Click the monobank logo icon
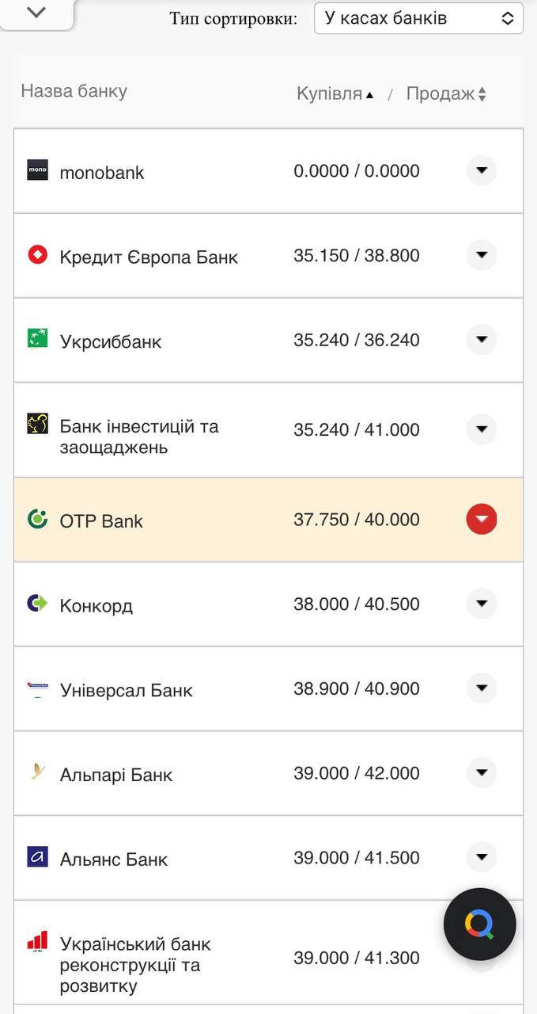537x1014 pixels. [x=37, y=170]
